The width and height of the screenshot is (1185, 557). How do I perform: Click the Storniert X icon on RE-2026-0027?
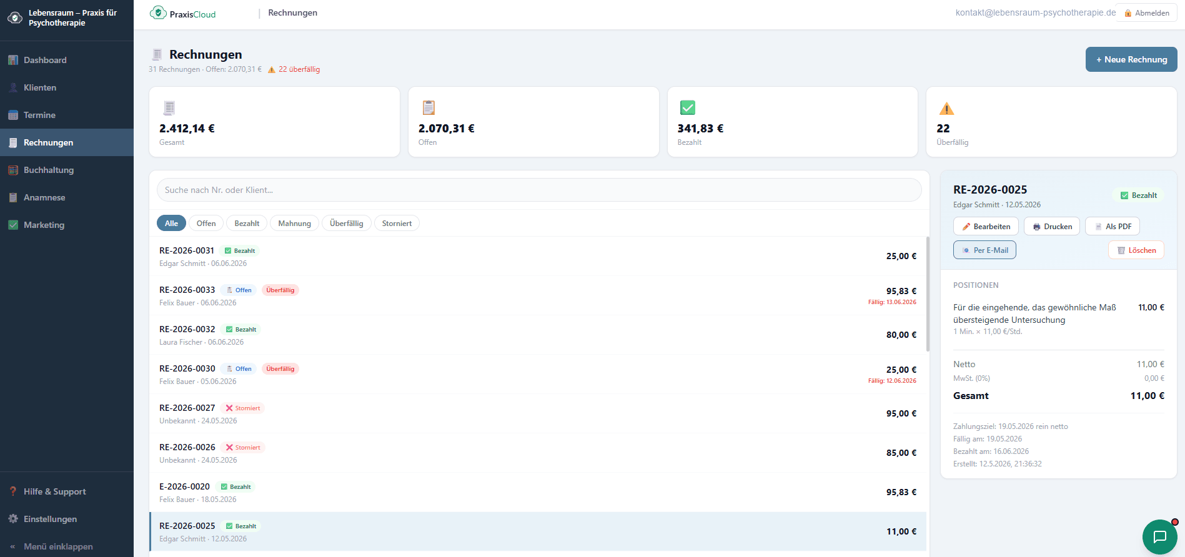coord(229,408)
